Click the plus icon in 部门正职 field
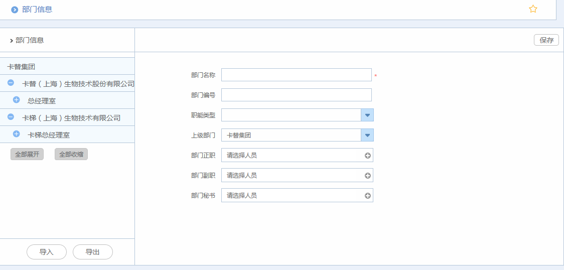 (x=368, y=156)
